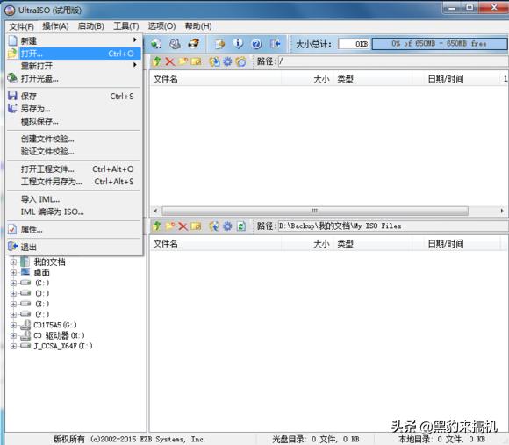The height and width of the screenshot is (445, 509).
Task: Create new folder in upper image pane
Action: pos(183,61)
